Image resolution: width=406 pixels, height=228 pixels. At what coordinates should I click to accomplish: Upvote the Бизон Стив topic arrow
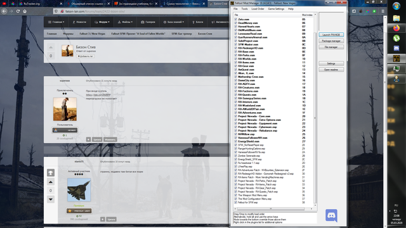point(51,47)
